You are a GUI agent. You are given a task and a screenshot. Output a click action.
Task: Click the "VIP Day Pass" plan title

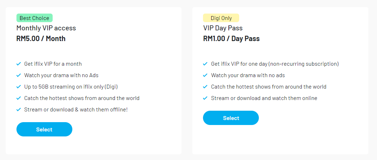pos(223,28)
